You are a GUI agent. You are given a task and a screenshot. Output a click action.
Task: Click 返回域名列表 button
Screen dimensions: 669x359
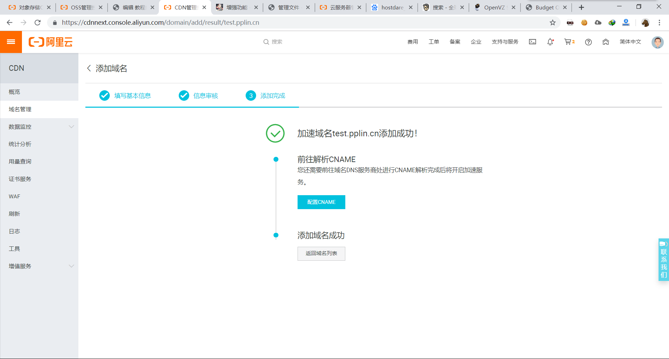(321, 254)
